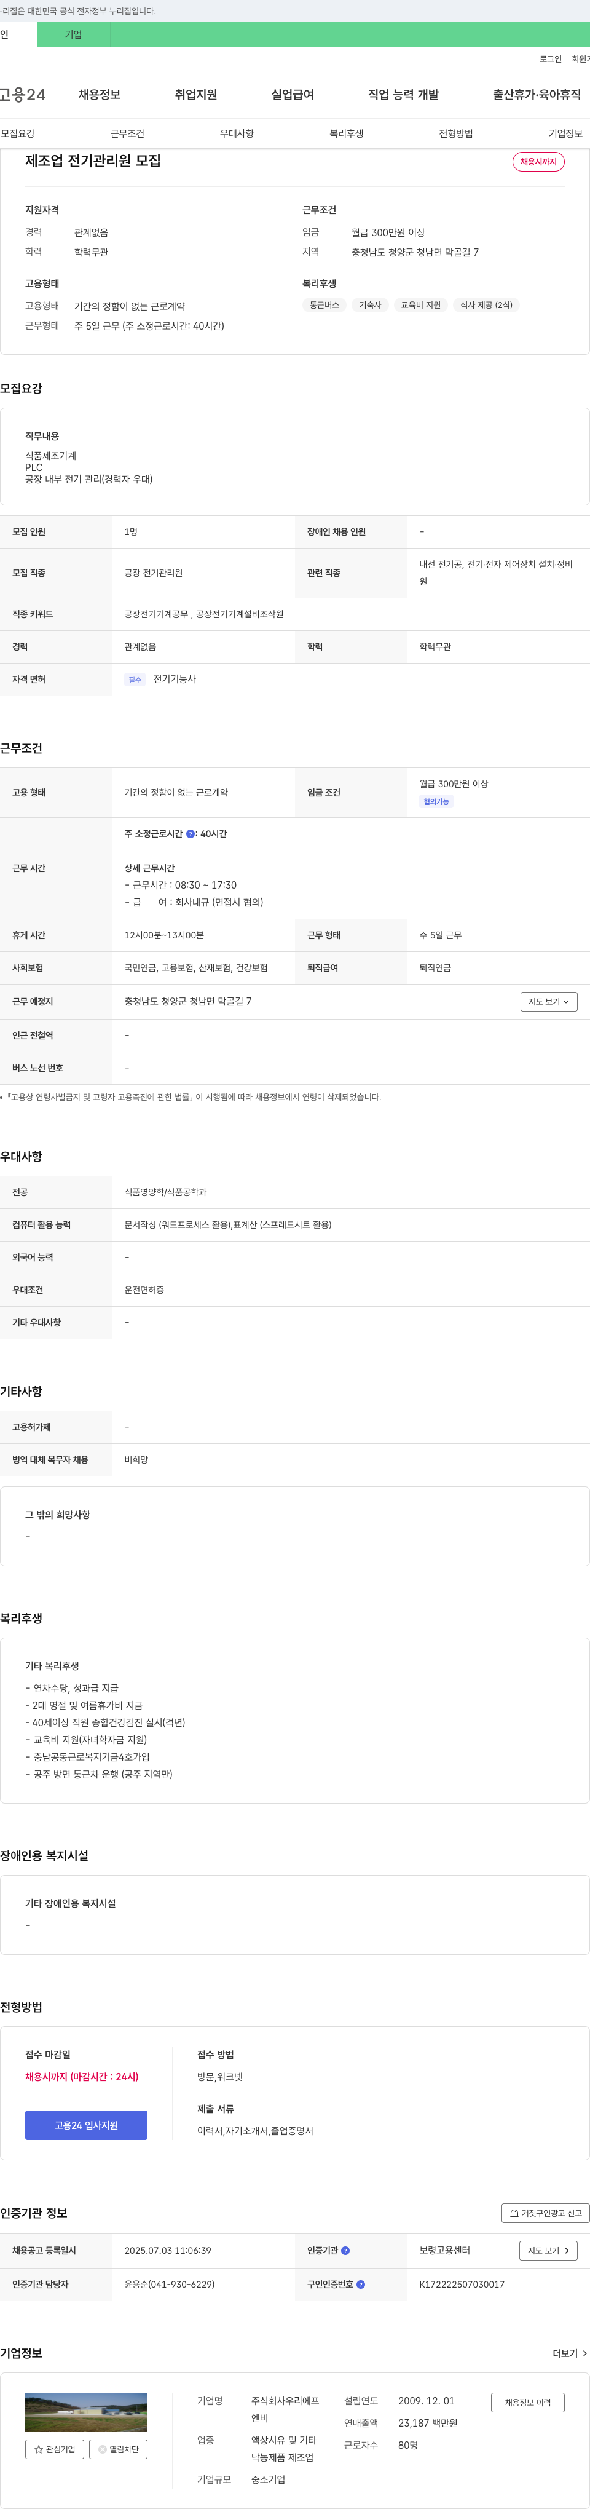Click the 교육비 지원 welfare tag
This screenshot has width=590, height=2509.
pyautogui.click(x=420, y=305)
